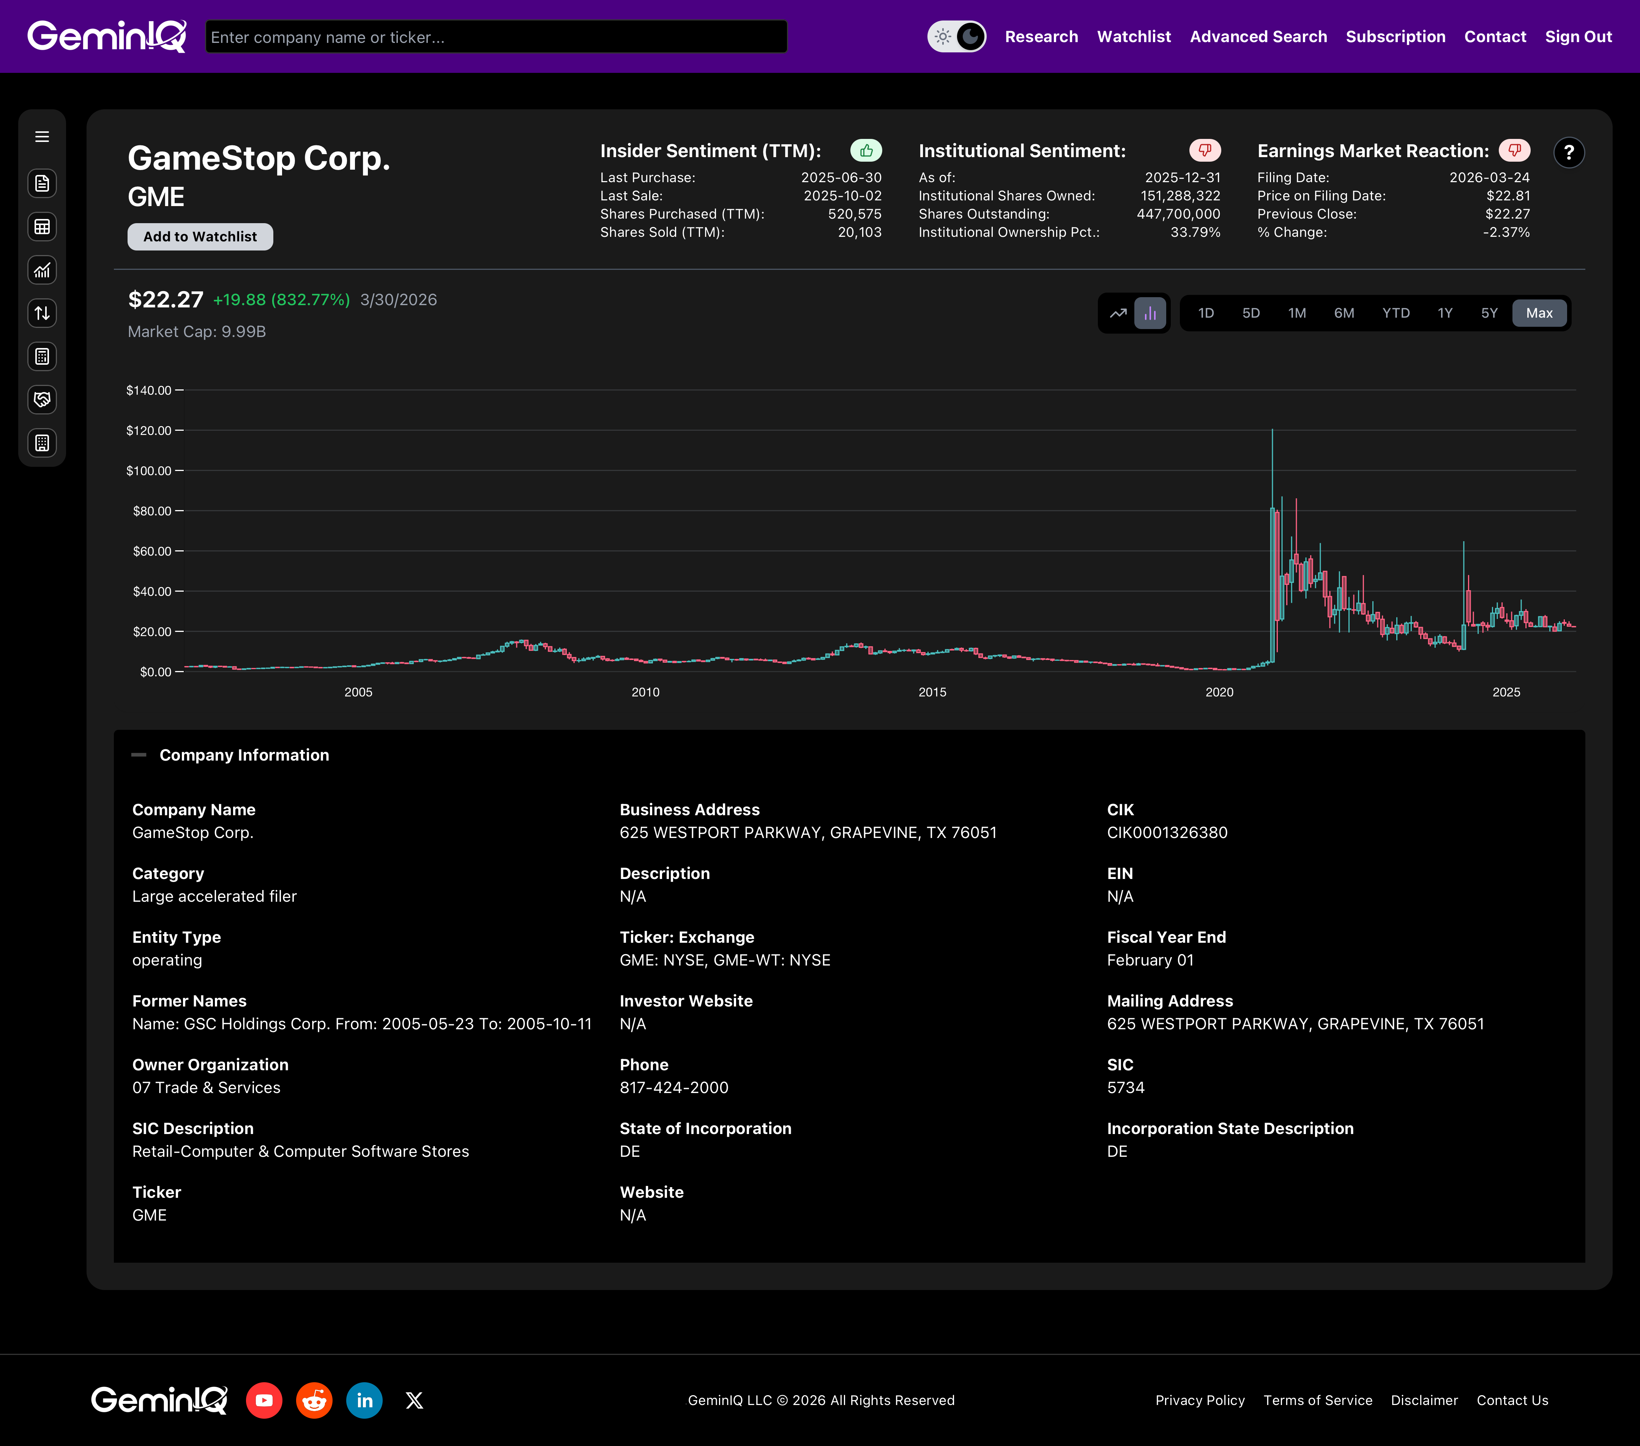Screen dimensions: 1640x1446
Task: Select the document filings icon in the sidebar
Action: [42, 183]
